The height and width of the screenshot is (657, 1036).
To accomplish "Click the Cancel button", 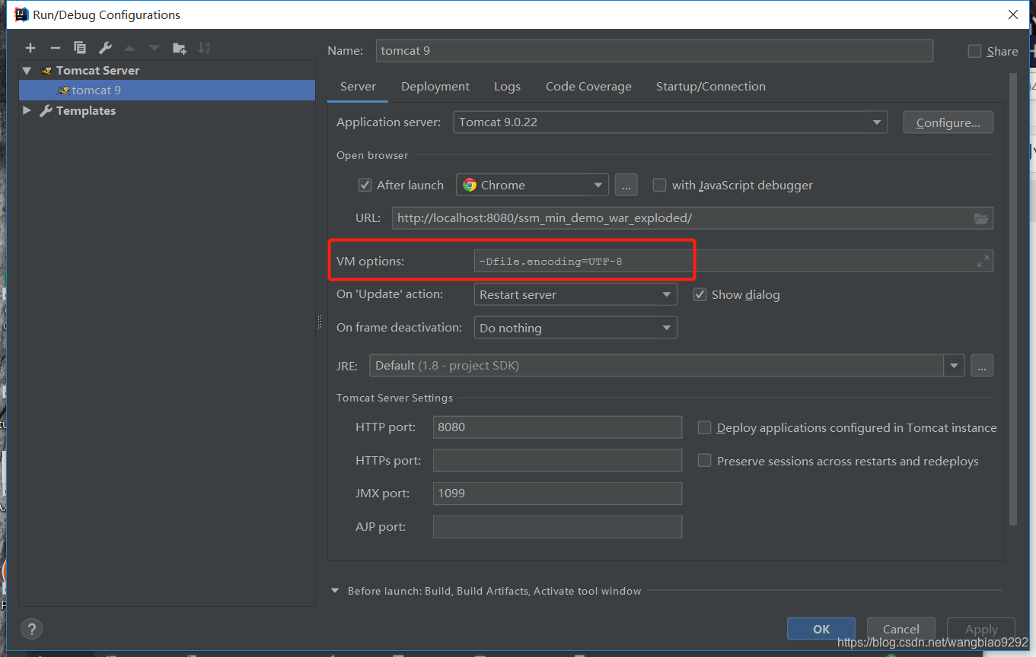I will [x=901, y=629].
